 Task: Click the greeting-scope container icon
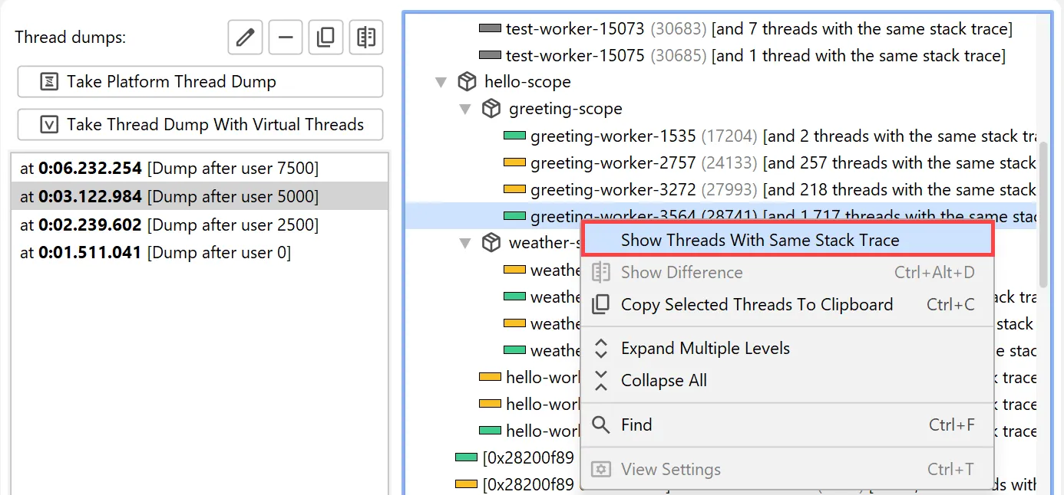tap(491, 108)
